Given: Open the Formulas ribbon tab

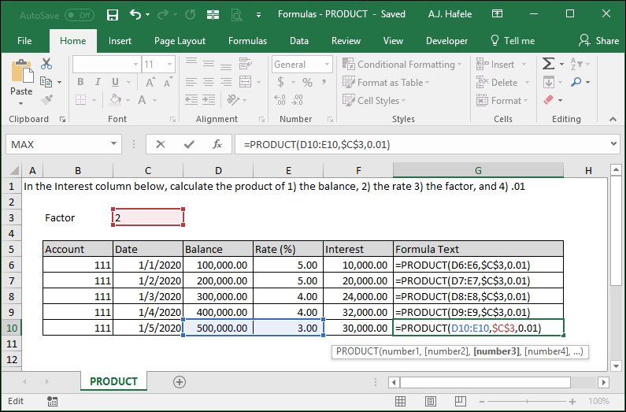Looking at the screenshot, I should pyautogui.click(x=247, y=41).
